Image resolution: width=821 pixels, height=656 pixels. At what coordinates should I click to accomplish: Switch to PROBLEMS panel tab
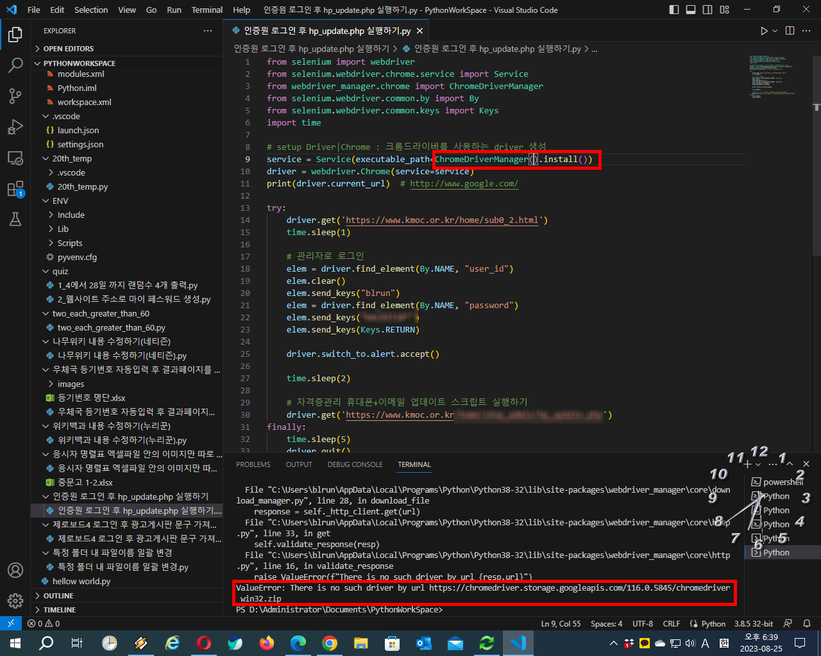tap(253, 464)
